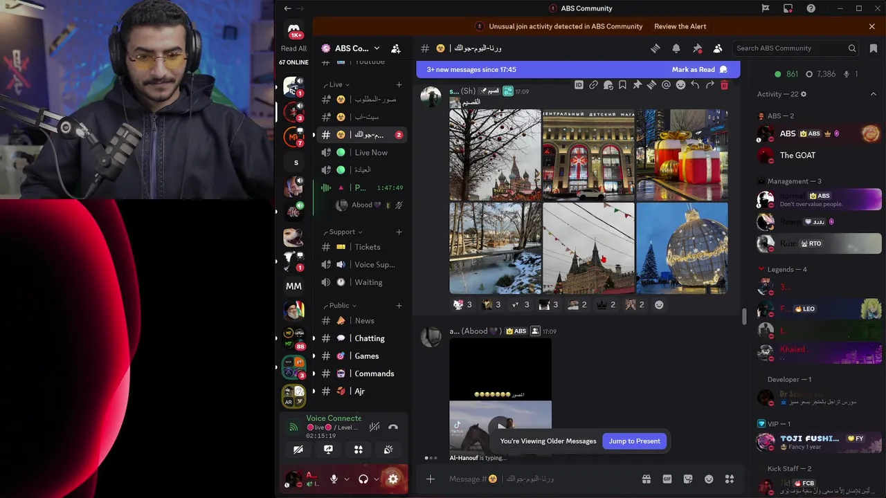The image size is (886, 498).
Task: Show pinned messages in channel header
Action: [x=697, y=48]
